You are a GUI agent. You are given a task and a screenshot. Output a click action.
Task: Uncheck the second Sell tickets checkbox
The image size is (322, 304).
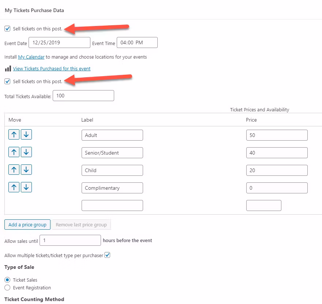(7, 81)
